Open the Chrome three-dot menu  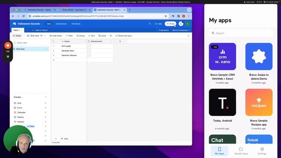click(189, 16)
